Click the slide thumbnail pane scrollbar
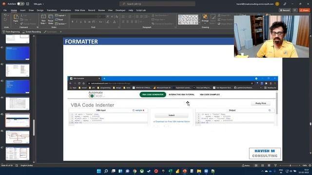Image resolution: width=312 pixels, height=175 pixels. [34, 127]
